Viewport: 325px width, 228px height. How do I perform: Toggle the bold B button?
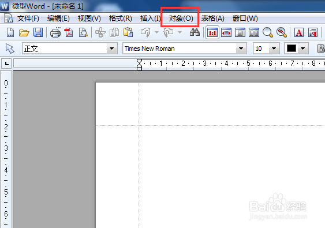click(x=321, y=48)
